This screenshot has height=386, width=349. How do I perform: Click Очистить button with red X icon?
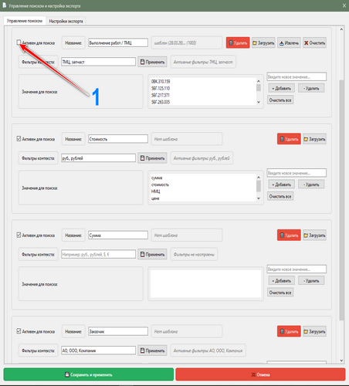(314, 42)
